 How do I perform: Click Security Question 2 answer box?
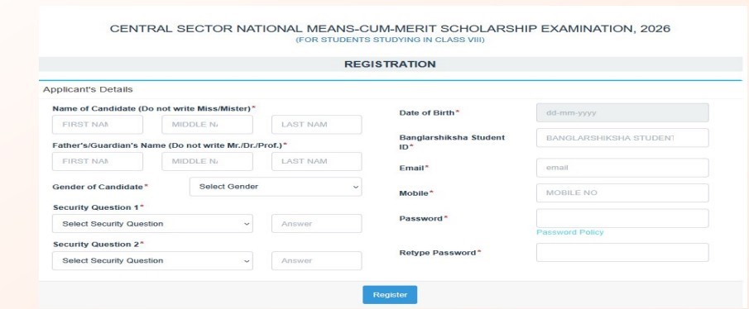click(x=317, y=261)
